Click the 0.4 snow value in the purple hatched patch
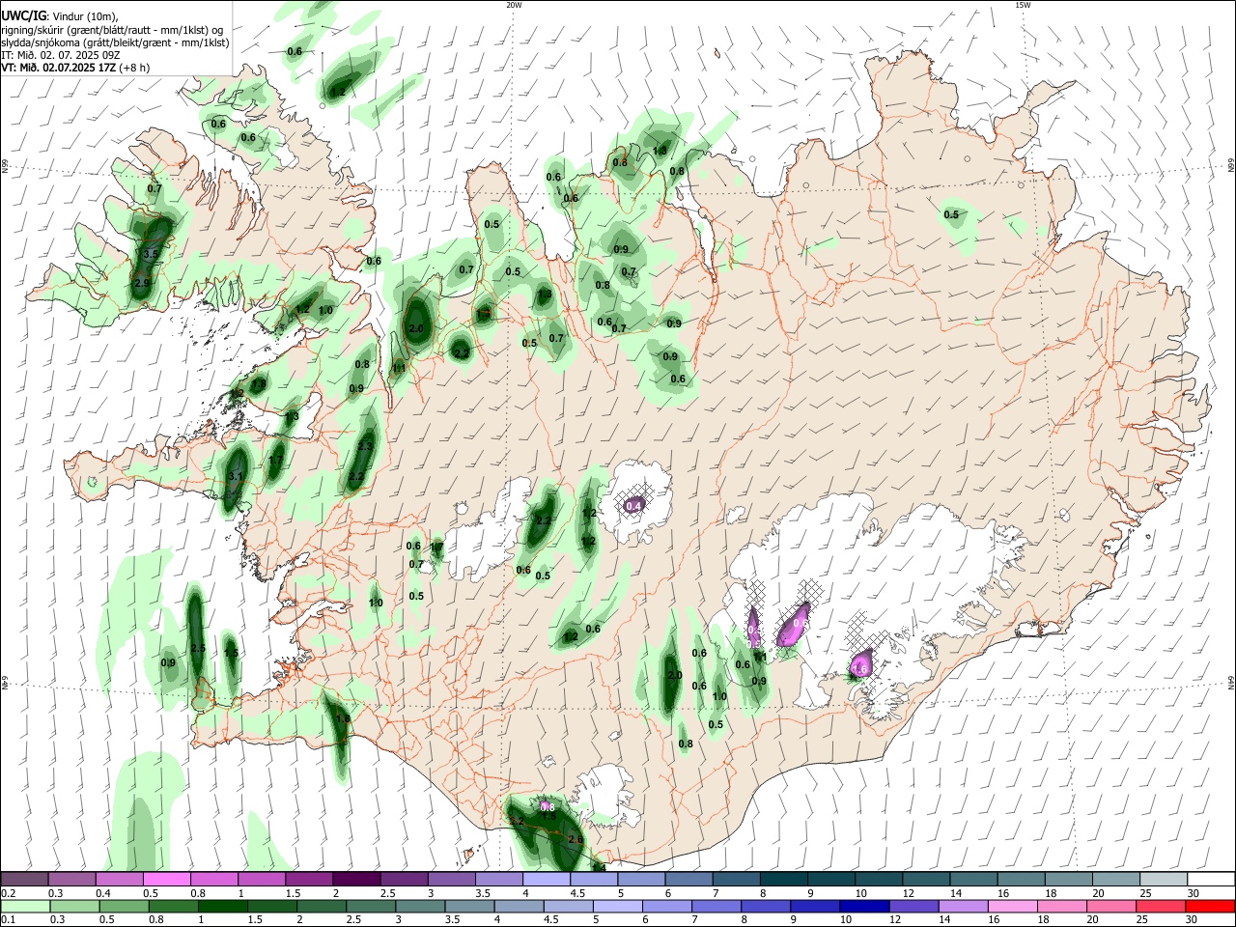 tap(634, 506)
